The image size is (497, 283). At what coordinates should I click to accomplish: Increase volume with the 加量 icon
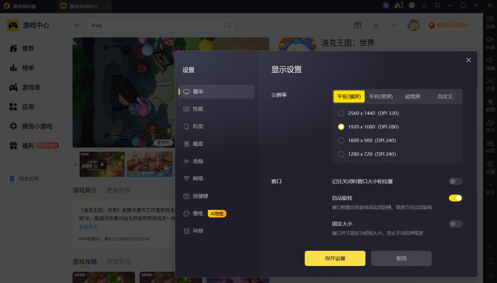click(490, 43)
